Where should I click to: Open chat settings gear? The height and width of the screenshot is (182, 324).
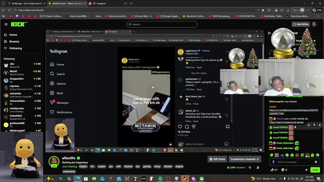tap(306, 170)
